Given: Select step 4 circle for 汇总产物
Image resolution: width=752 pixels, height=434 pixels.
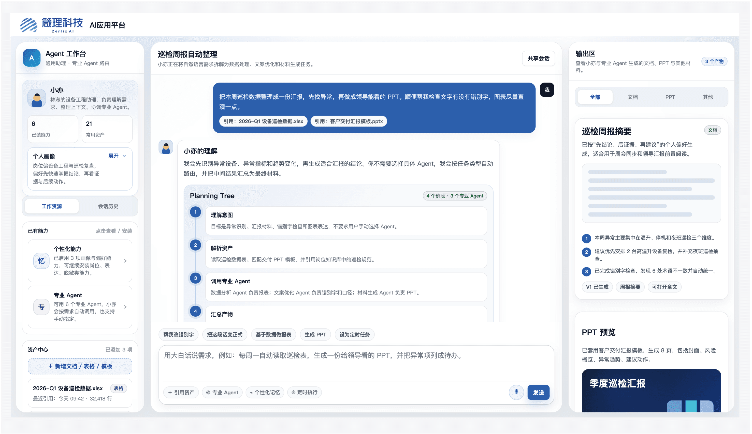Looking at the screenshot, I should pos(195,311).
